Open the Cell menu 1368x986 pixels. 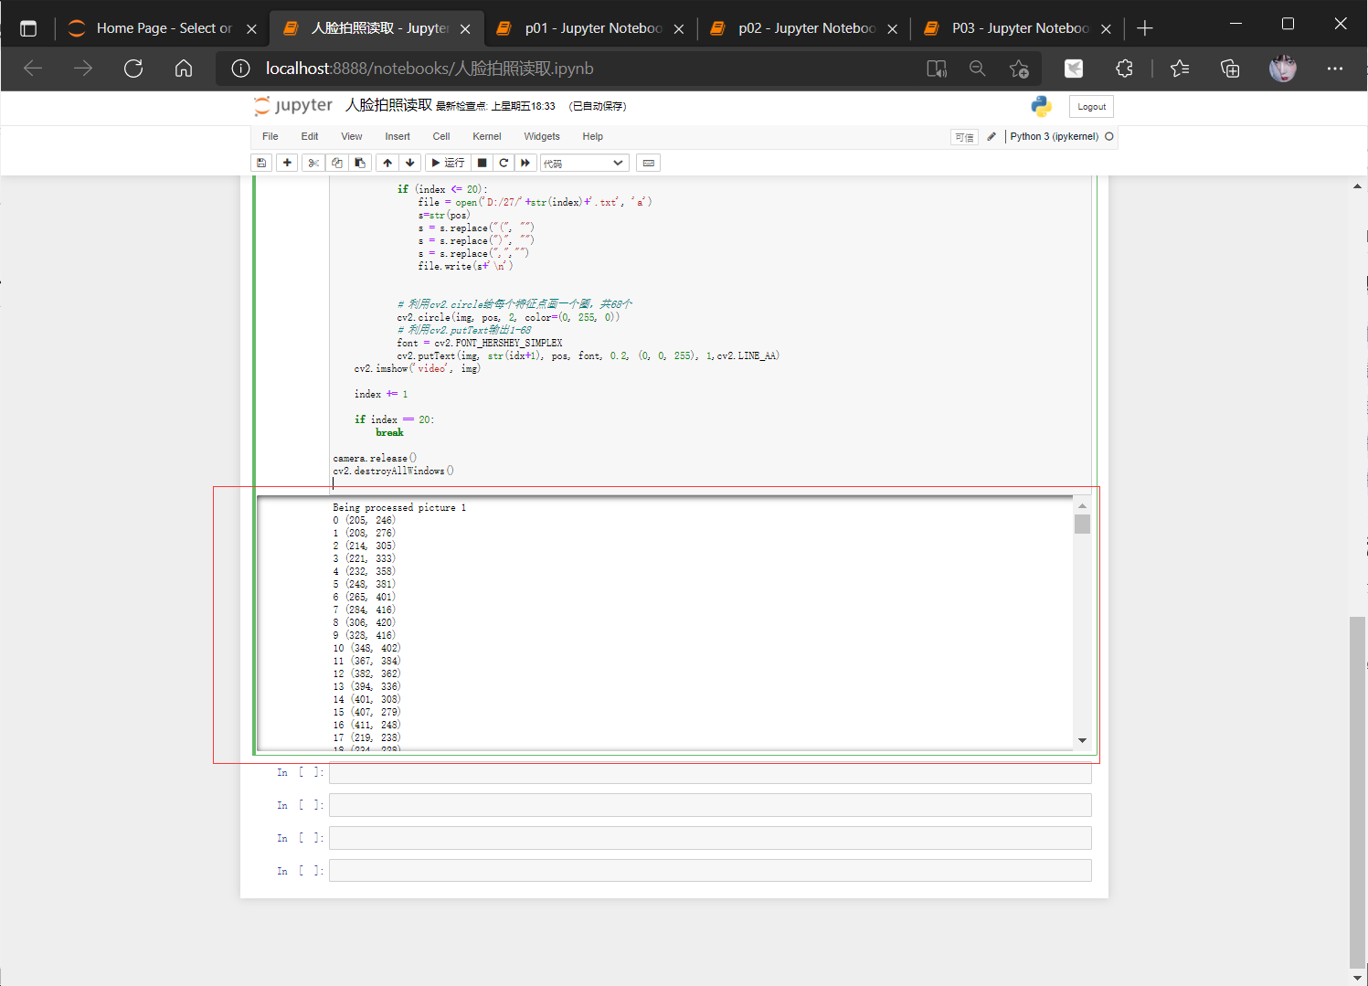[x=441, y=136]
